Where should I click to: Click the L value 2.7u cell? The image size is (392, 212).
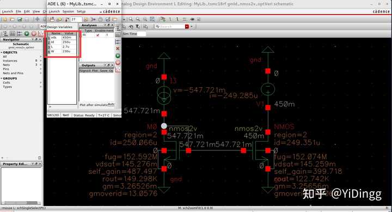point(69,47)
